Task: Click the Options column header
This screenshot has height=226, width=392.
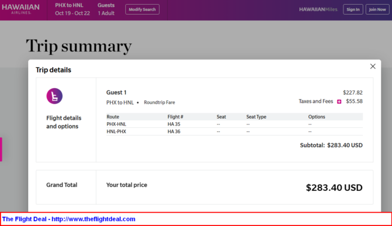Action: [x=317, y=117]
